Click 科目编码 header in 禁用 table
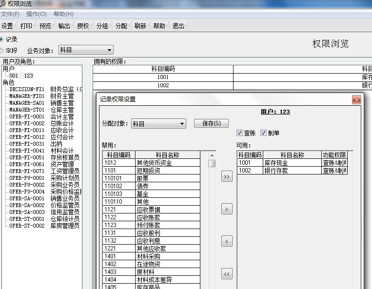This screenshot has height=289, width=372. [x=119, y=155]
